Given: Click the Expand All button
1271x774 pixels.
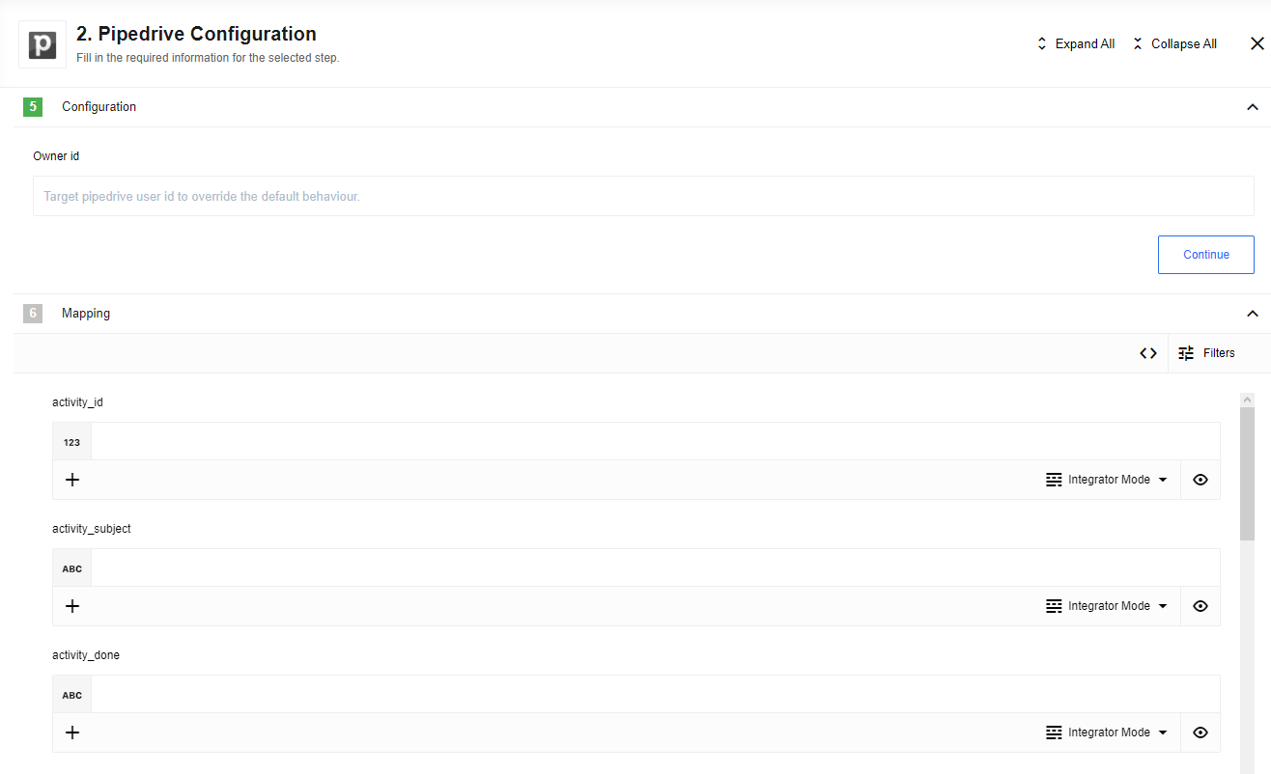Looking at the screenshot, I should 1075,43.
